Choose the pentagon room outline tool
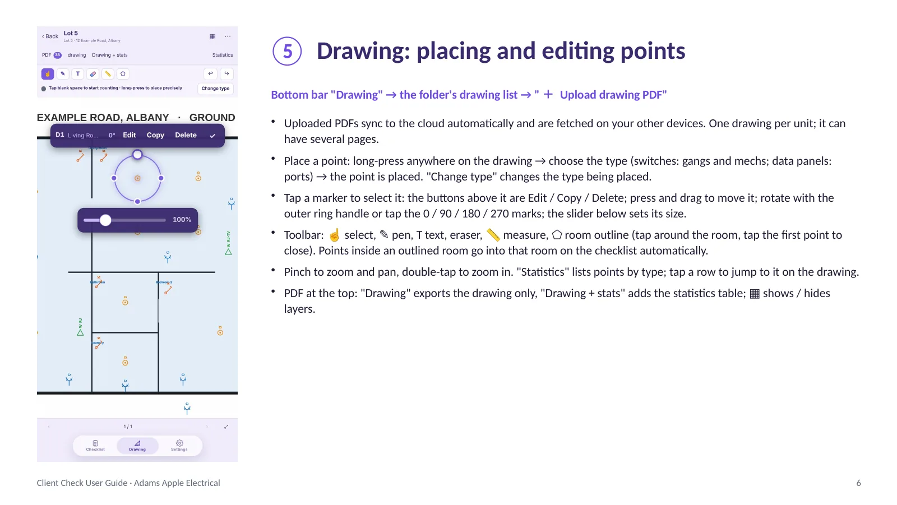The width and height of the screenshot is (897, 505). point(123,74)
